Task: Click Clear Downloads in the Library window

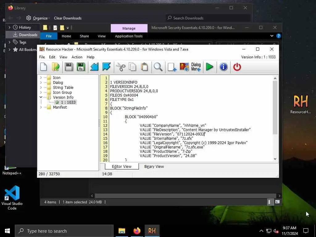Action: point(68,18)
